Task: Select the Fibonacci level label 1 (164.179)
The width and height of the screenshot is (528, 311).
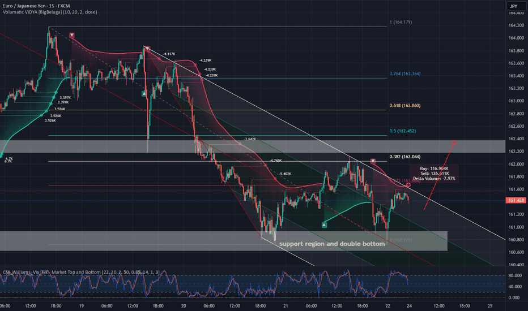Action: [401, 22]
